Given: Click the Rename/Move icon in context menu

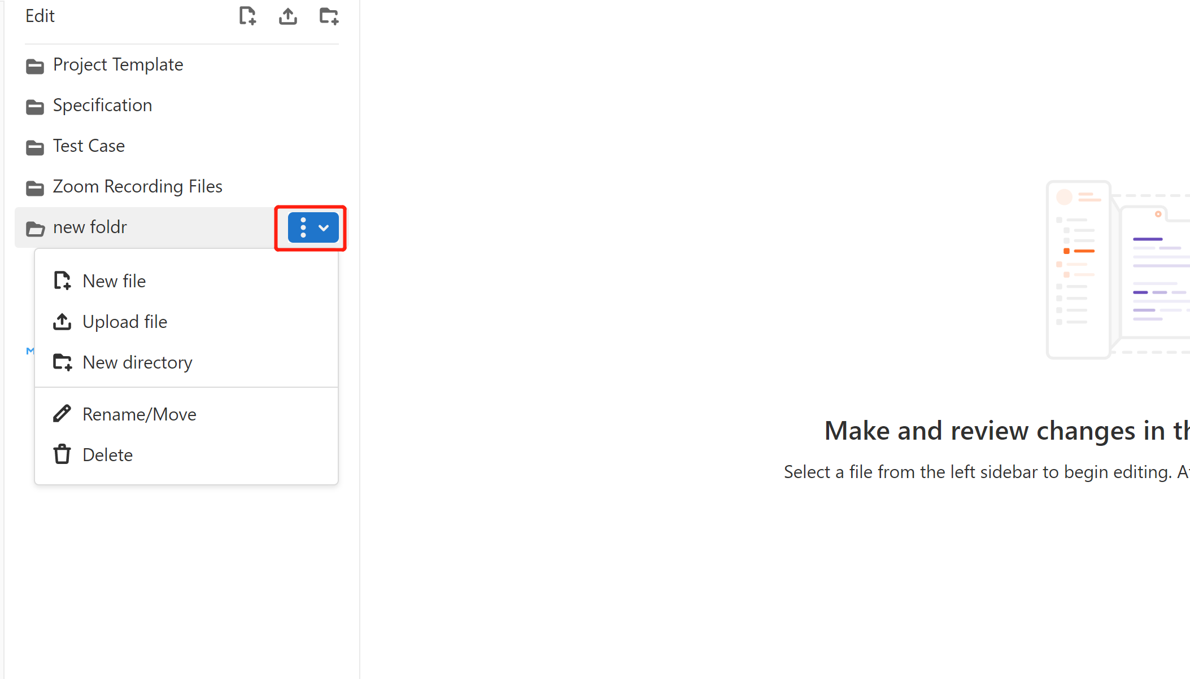Looking at the screenshot, I should [62, 414].
